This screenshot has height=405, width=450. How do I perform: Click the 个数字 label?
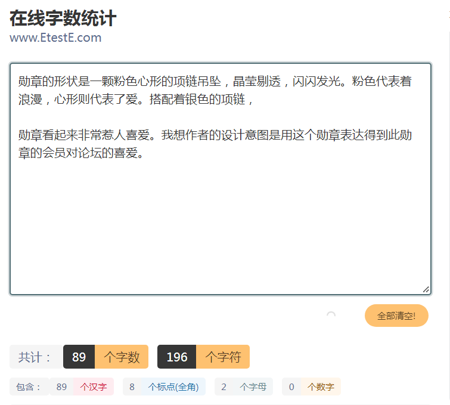pyautogui.click(x=321, y=387)
